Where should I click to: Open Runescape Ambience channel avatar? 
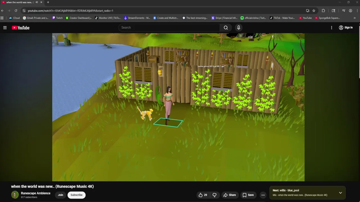[x=15, y=195]
